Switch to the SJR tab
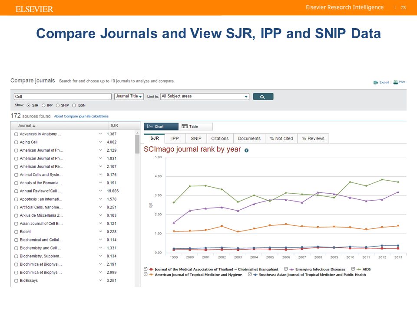The width and height of the screenshot is (417, 312). tap(155, 139)
